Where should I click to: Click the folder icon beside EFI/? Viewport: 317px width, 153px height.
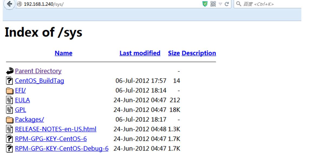click(10, 91)
